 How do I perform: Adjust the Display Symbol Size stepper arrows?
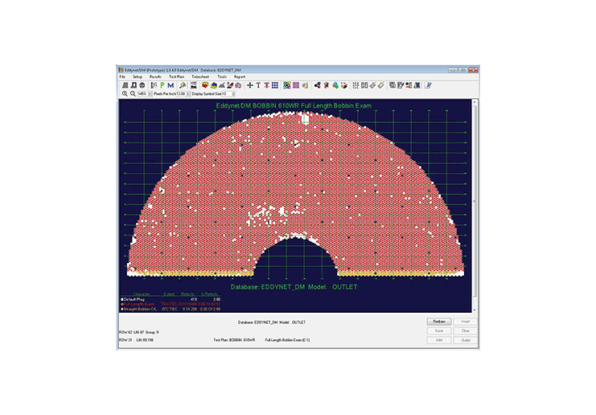(x=233, y=93)
